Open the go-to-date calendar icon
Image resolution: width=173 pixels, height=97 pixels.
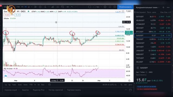(49, 85)
